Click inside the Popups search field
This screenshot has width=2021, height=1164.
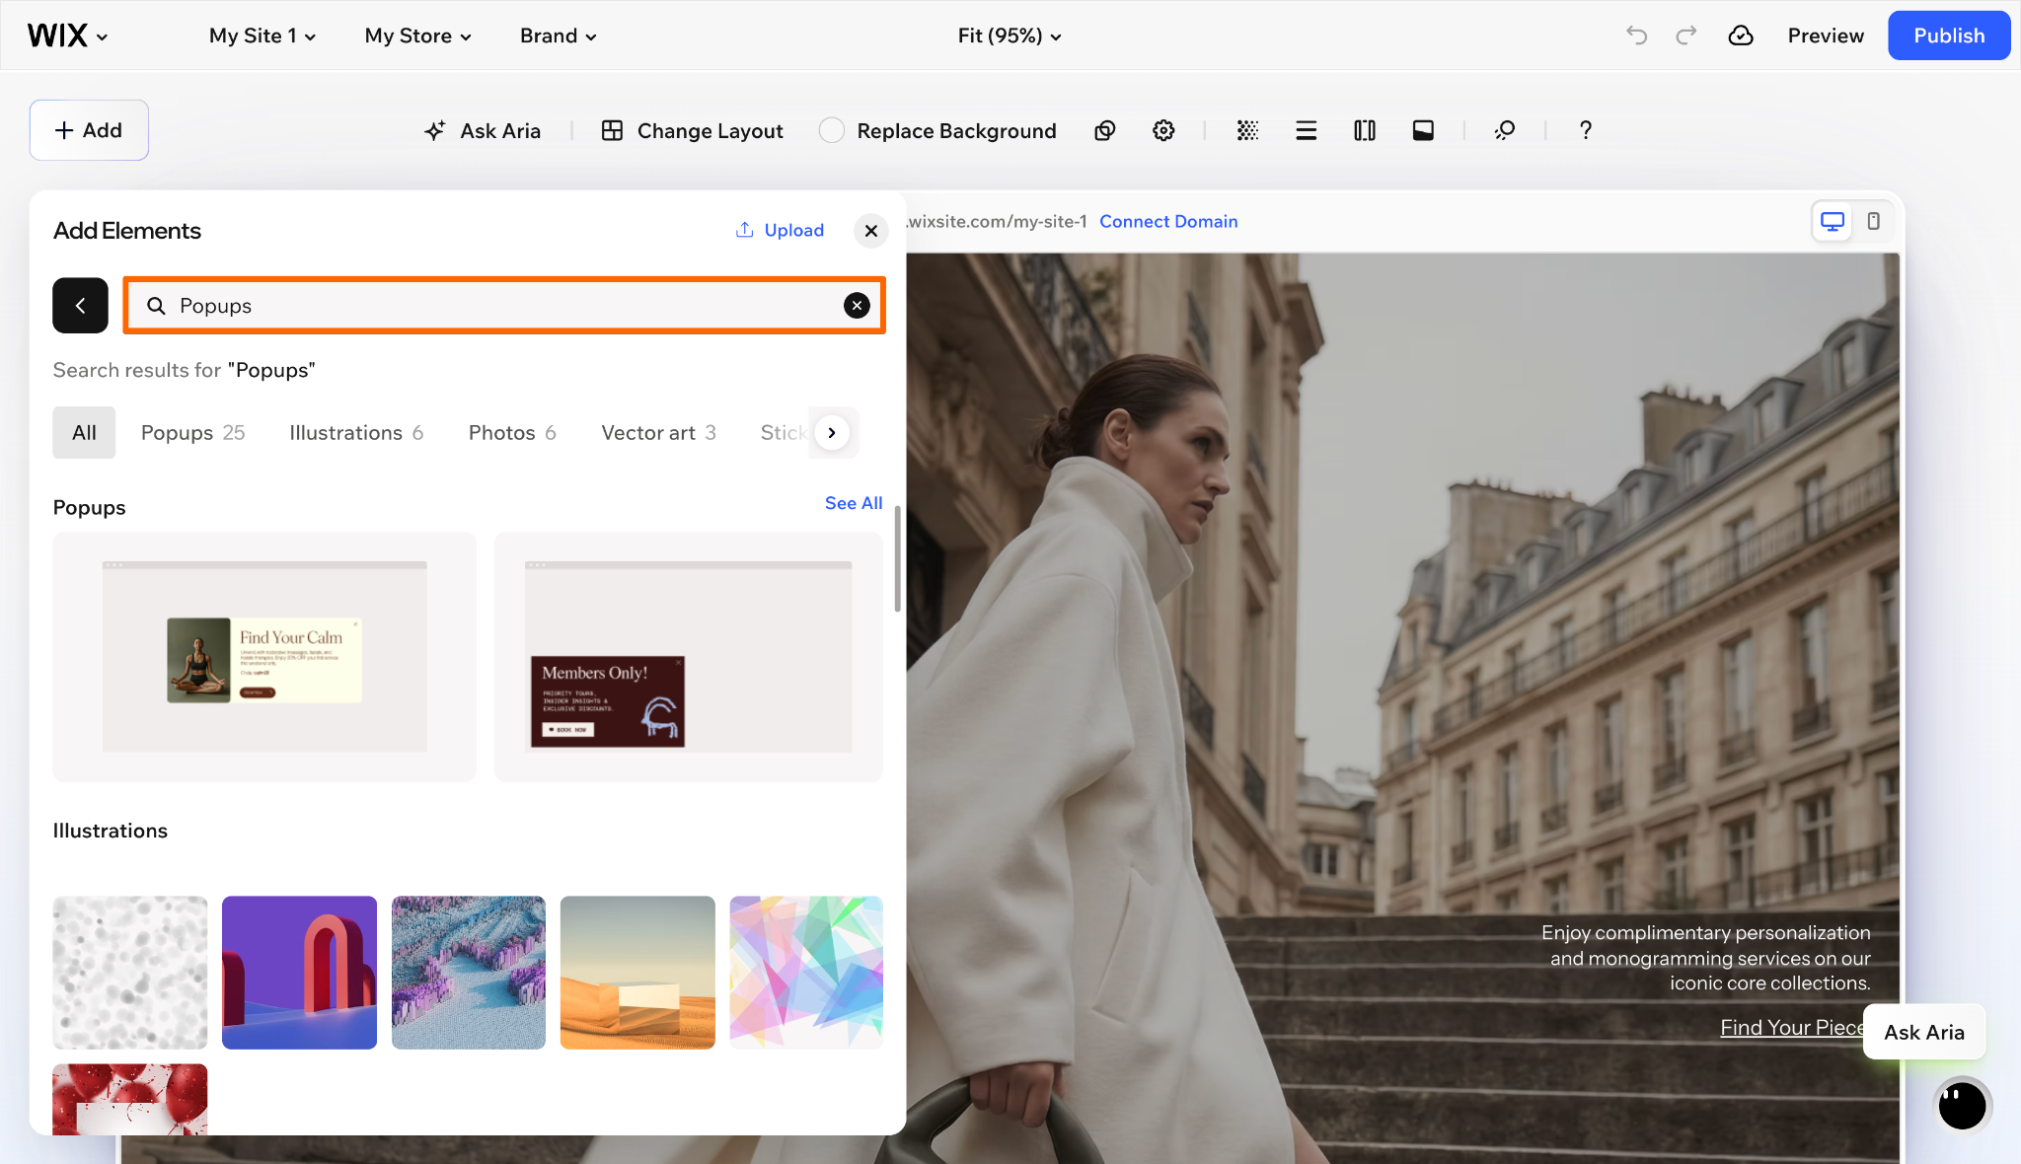coord(503,306)
